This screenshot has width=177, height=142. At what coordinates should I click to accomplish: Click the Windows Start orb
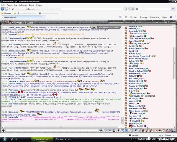(x=5, y=139)
